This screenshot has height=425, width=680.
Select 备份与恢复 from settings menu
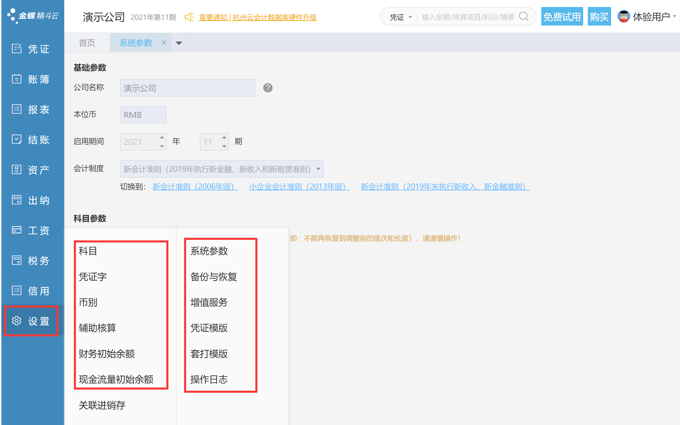click(213, 276)
